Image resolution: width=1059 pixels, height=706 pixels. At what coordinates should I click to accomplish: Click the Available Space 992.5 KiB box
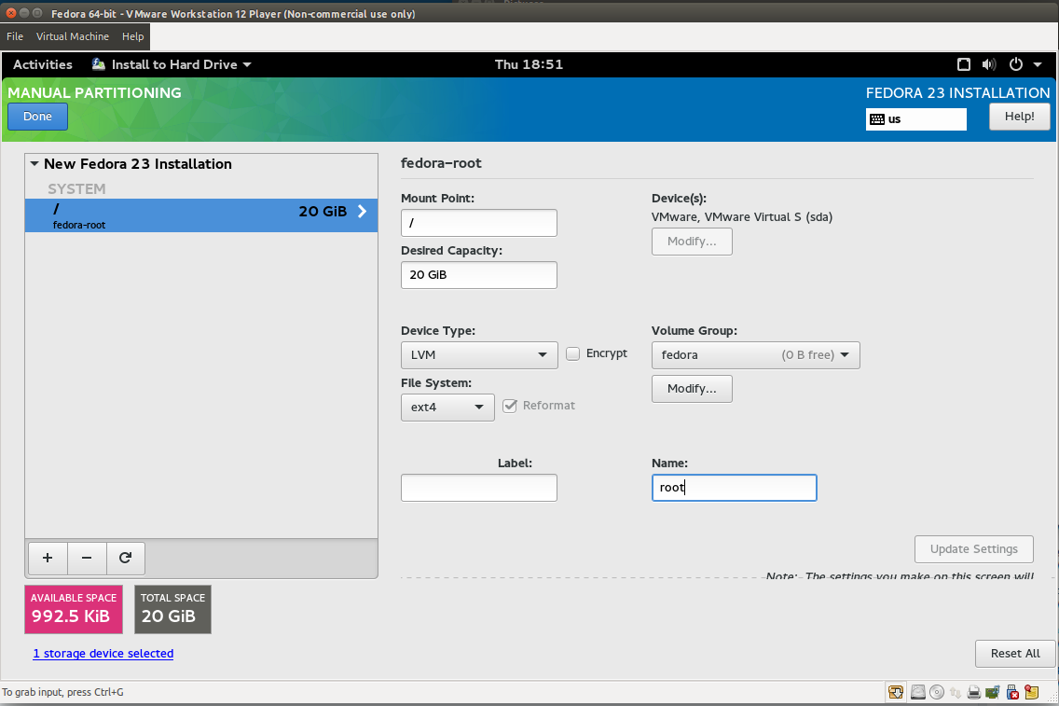74,609
